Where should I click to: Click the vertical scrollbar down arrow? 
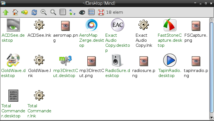point(211,118)
